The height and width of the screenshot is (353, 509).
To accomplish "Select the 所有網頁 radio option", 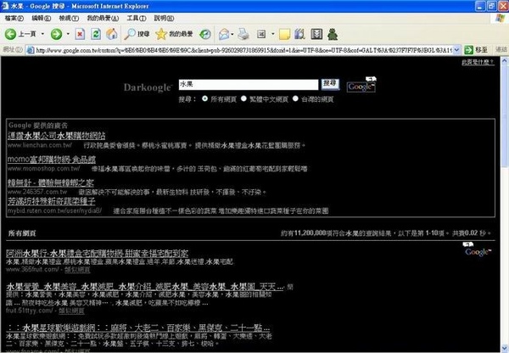I will (204, 98).
